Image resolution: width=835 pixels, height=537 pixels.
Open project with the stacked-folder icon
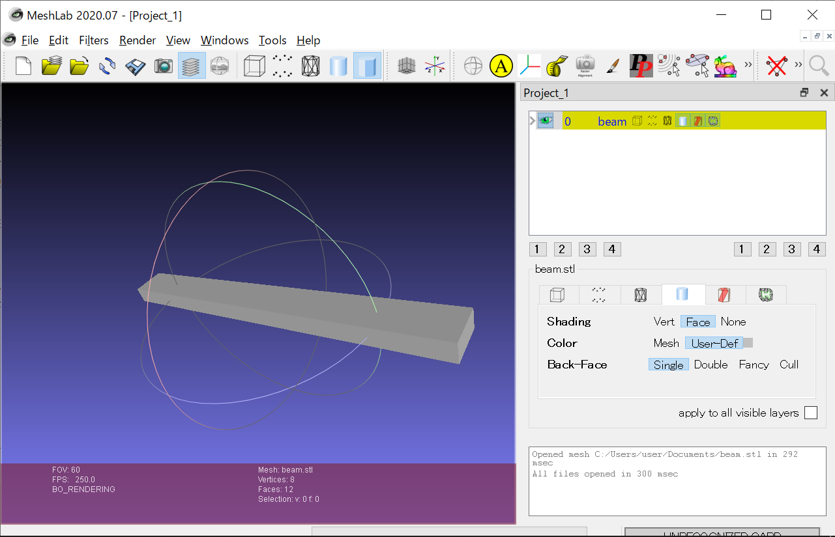point(51,66)
